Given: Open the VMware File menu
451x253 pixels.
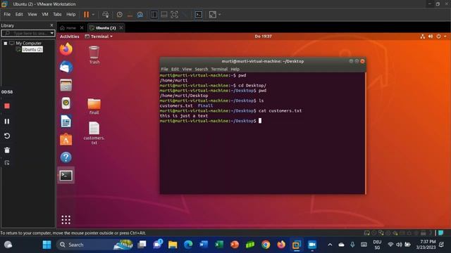Looking at the screenshot, I should tap(7, 14).
